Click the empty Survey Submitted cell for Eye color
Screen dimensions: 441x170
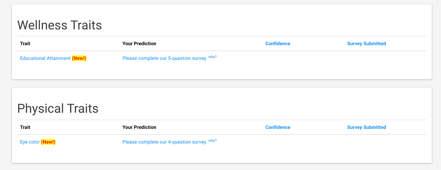[366, 142]
